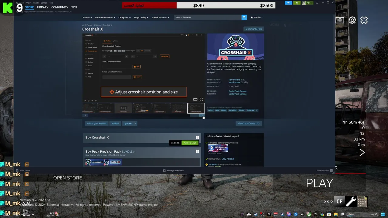Open File Explorer from taskbar
Image resolution: width=388 pixels, height=218 pixels.
click(x=336, y=214)
